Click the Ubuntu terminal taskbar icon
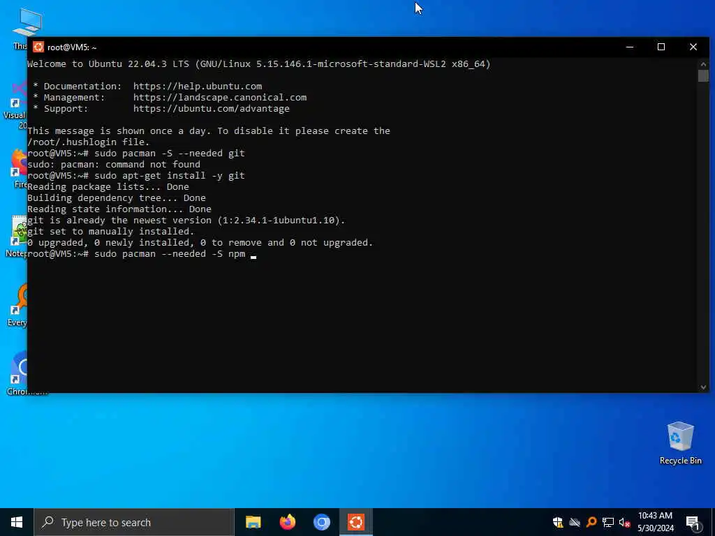 pyautogui.click(x=356, y=522)
